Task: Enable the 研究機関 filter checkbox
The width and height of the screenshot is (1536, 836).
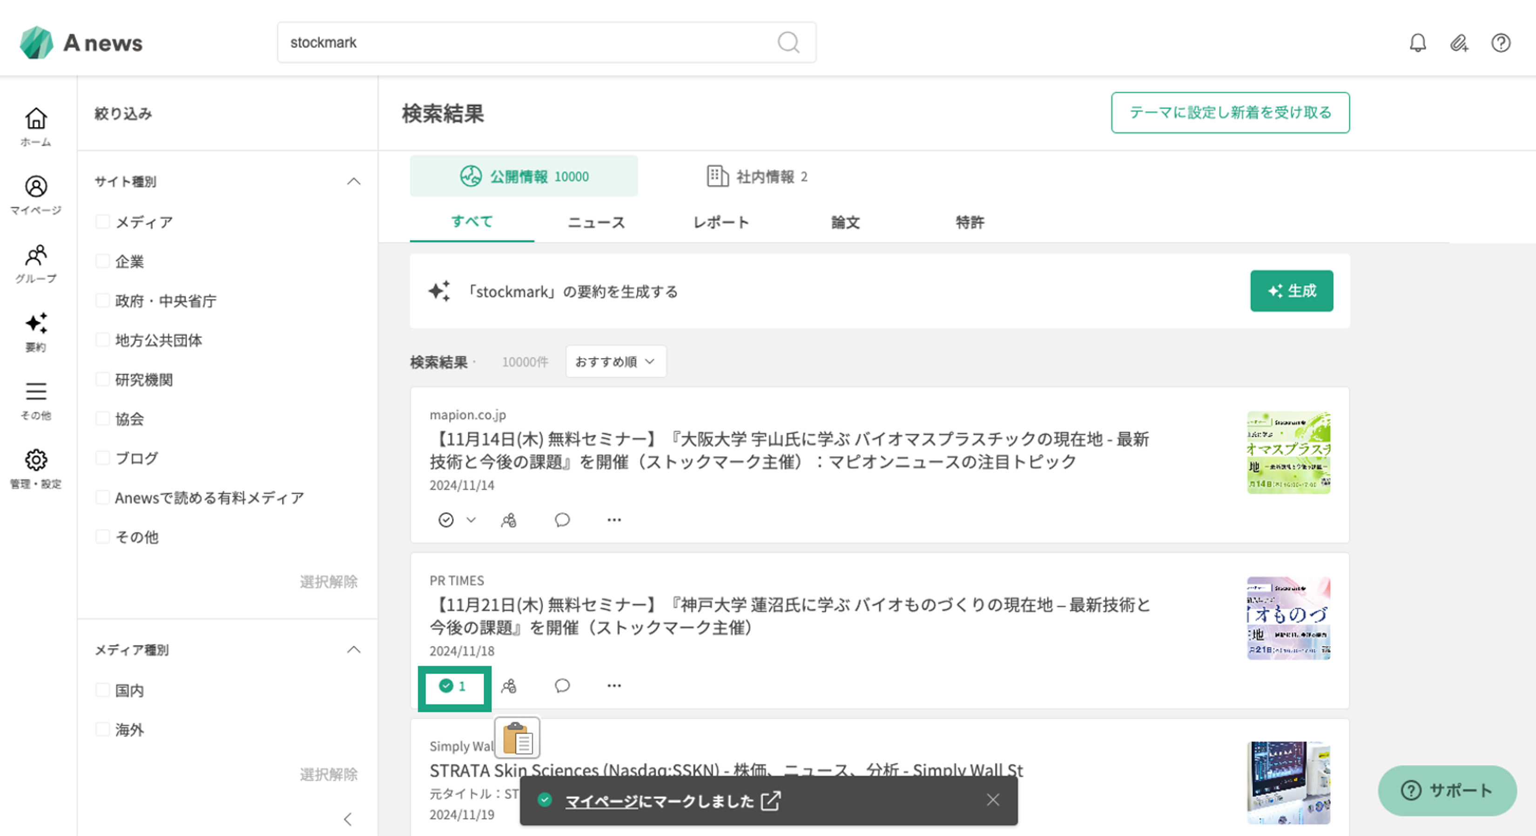Action: tap(102, 379)
